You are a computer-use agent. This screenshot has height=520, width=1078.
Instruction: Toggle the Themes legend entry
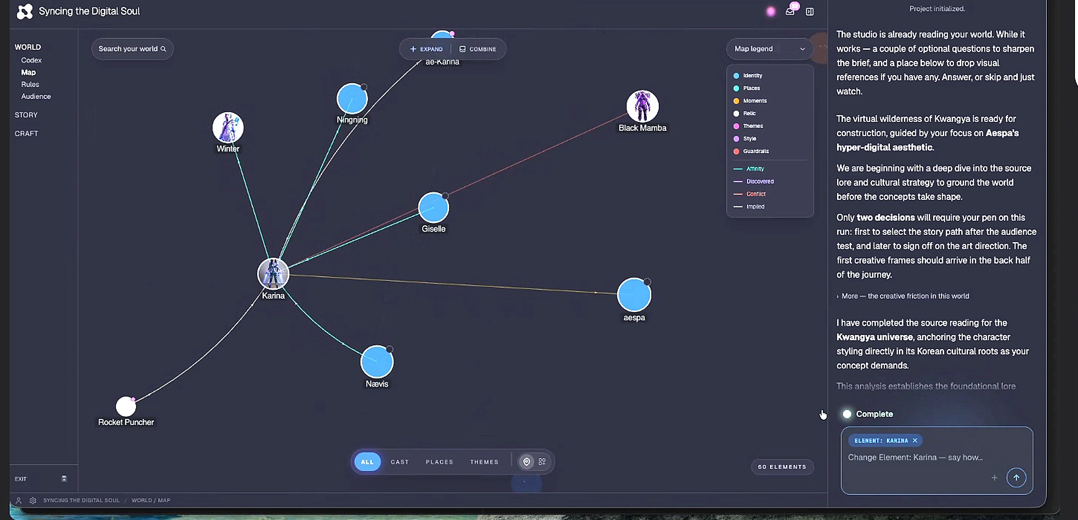[748, 126]
